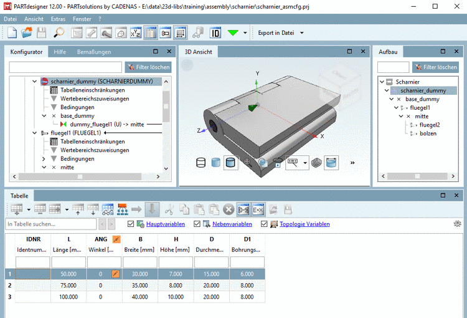Click the table settings gear icon
The image size is (467, 318).
tap(458, 224)
